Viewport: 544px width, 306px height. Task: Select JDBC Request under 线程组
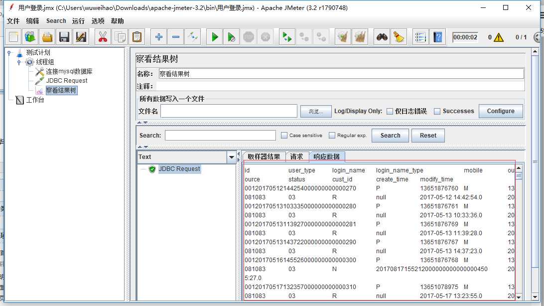click(x=67, y=81)
